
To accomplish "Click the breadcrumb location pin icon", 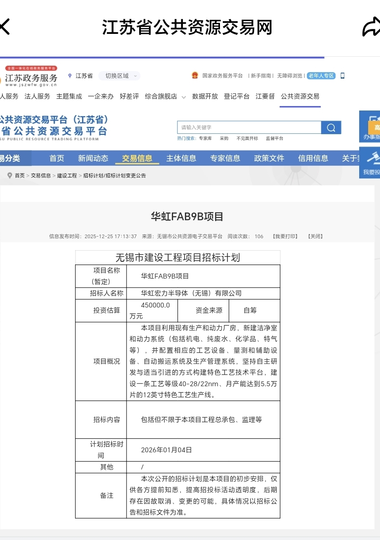I will tap(10, 175).
